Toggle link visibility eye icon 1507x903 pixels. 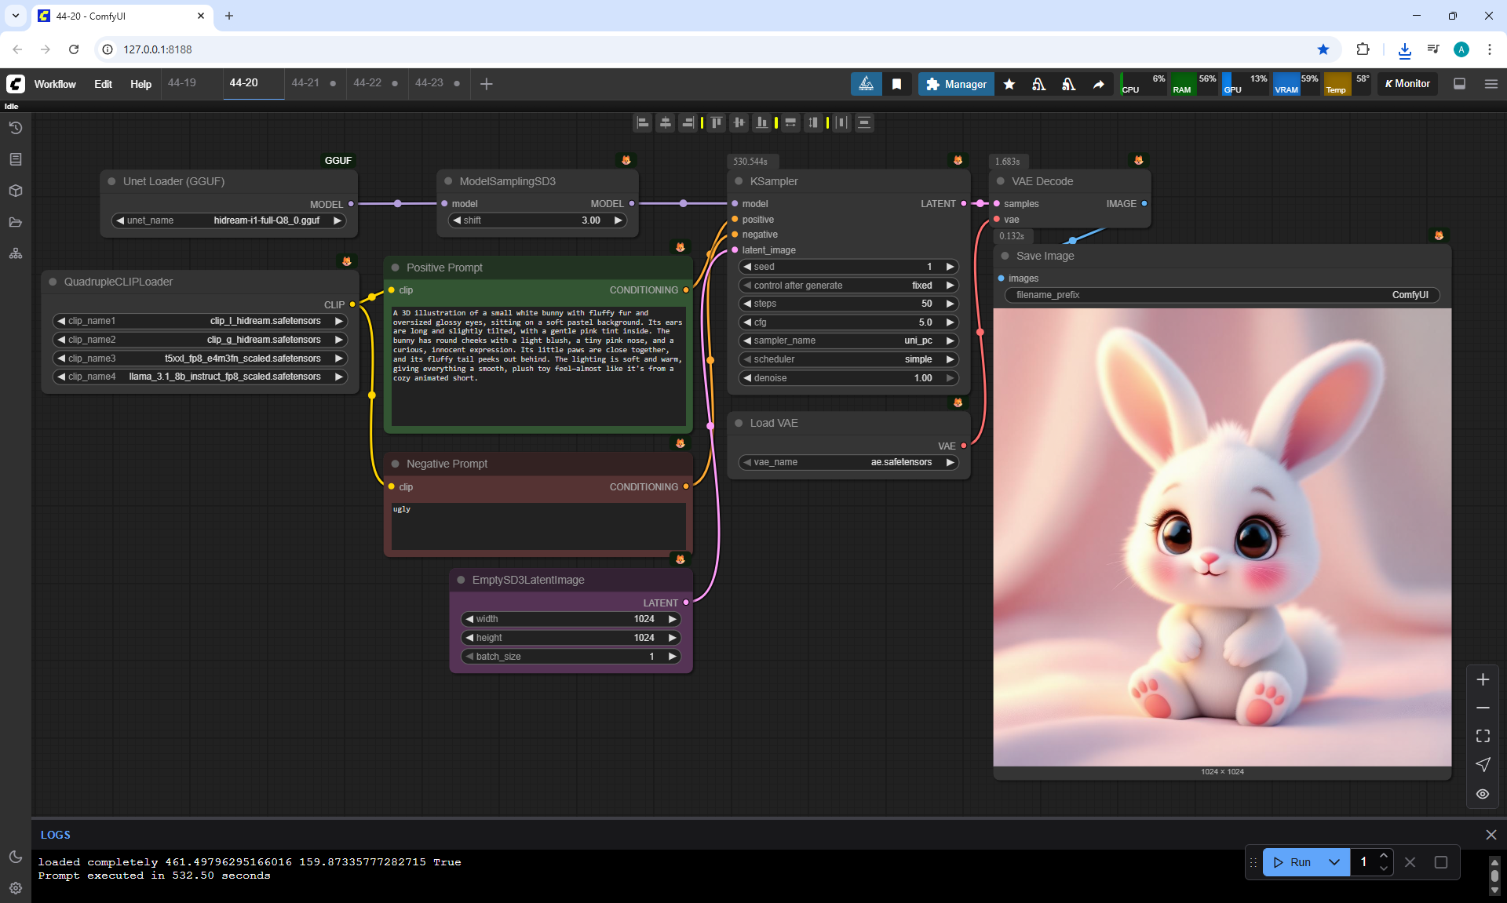point(1482,794)
